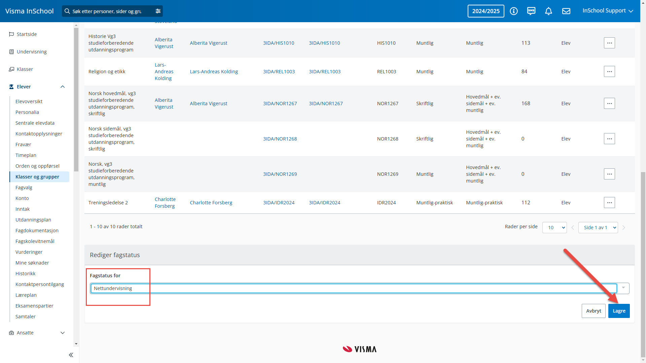Click the information circle icon
Screen dimensions: 646x363
[513, 11]
